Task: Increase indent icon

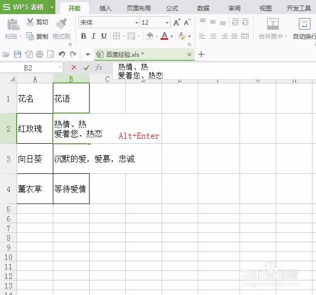Action: 245,22
